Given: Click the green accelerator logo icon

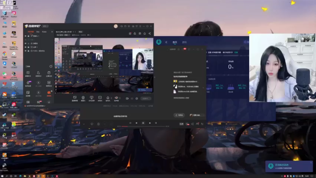Looking at the screenshot, I should 159,42.
